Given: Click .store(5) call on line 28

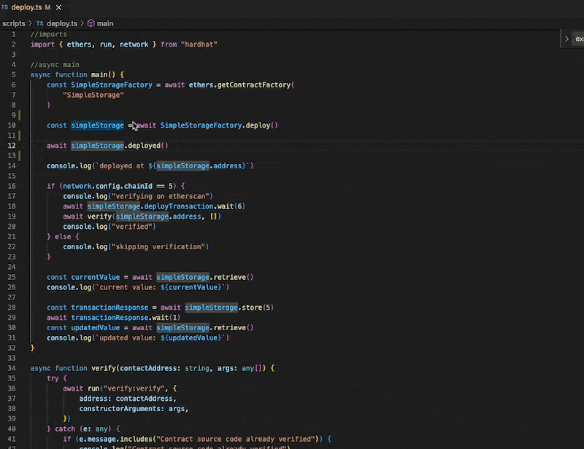Looking at the screenshot, I should click(x=256, y=308).
